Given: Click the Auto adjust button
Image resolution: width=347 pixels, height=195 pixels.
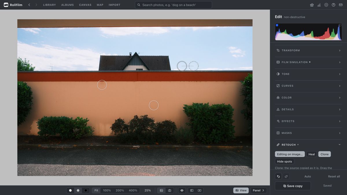Looking at the screenshot, I should pyautogui.click(x=308, y=177).
